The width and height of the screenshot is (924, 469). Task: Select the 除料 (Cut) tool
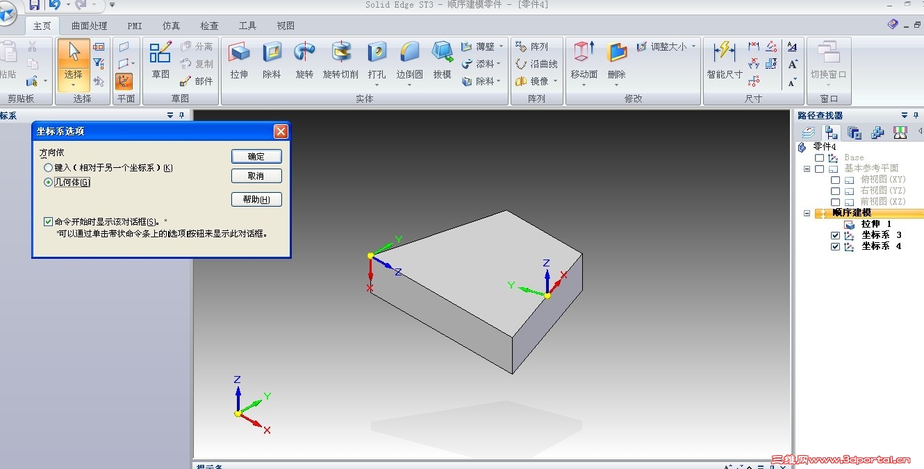point(272,60)
